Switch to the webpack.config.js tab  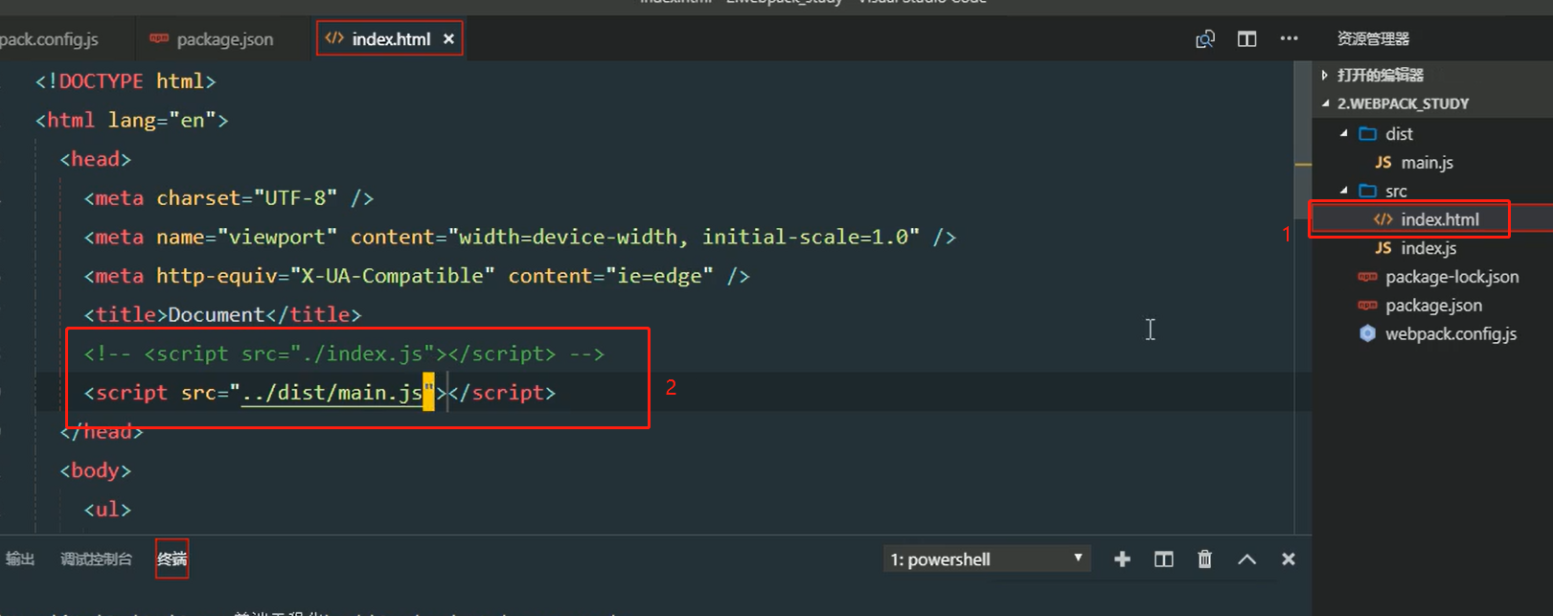(49, 39)
